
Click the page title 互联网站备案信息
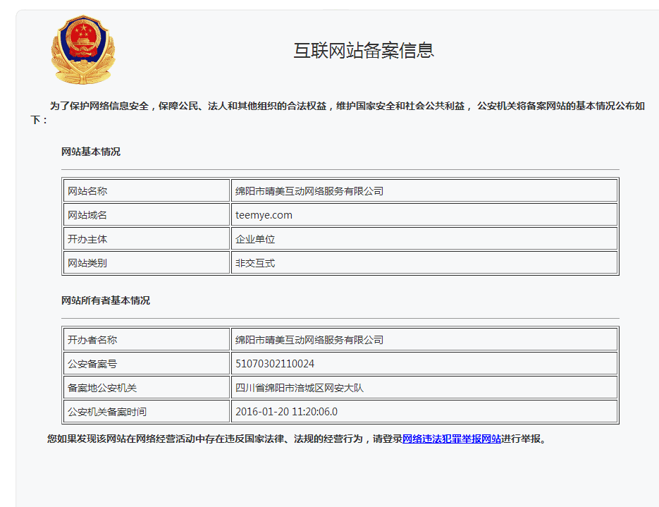(364, 51)
